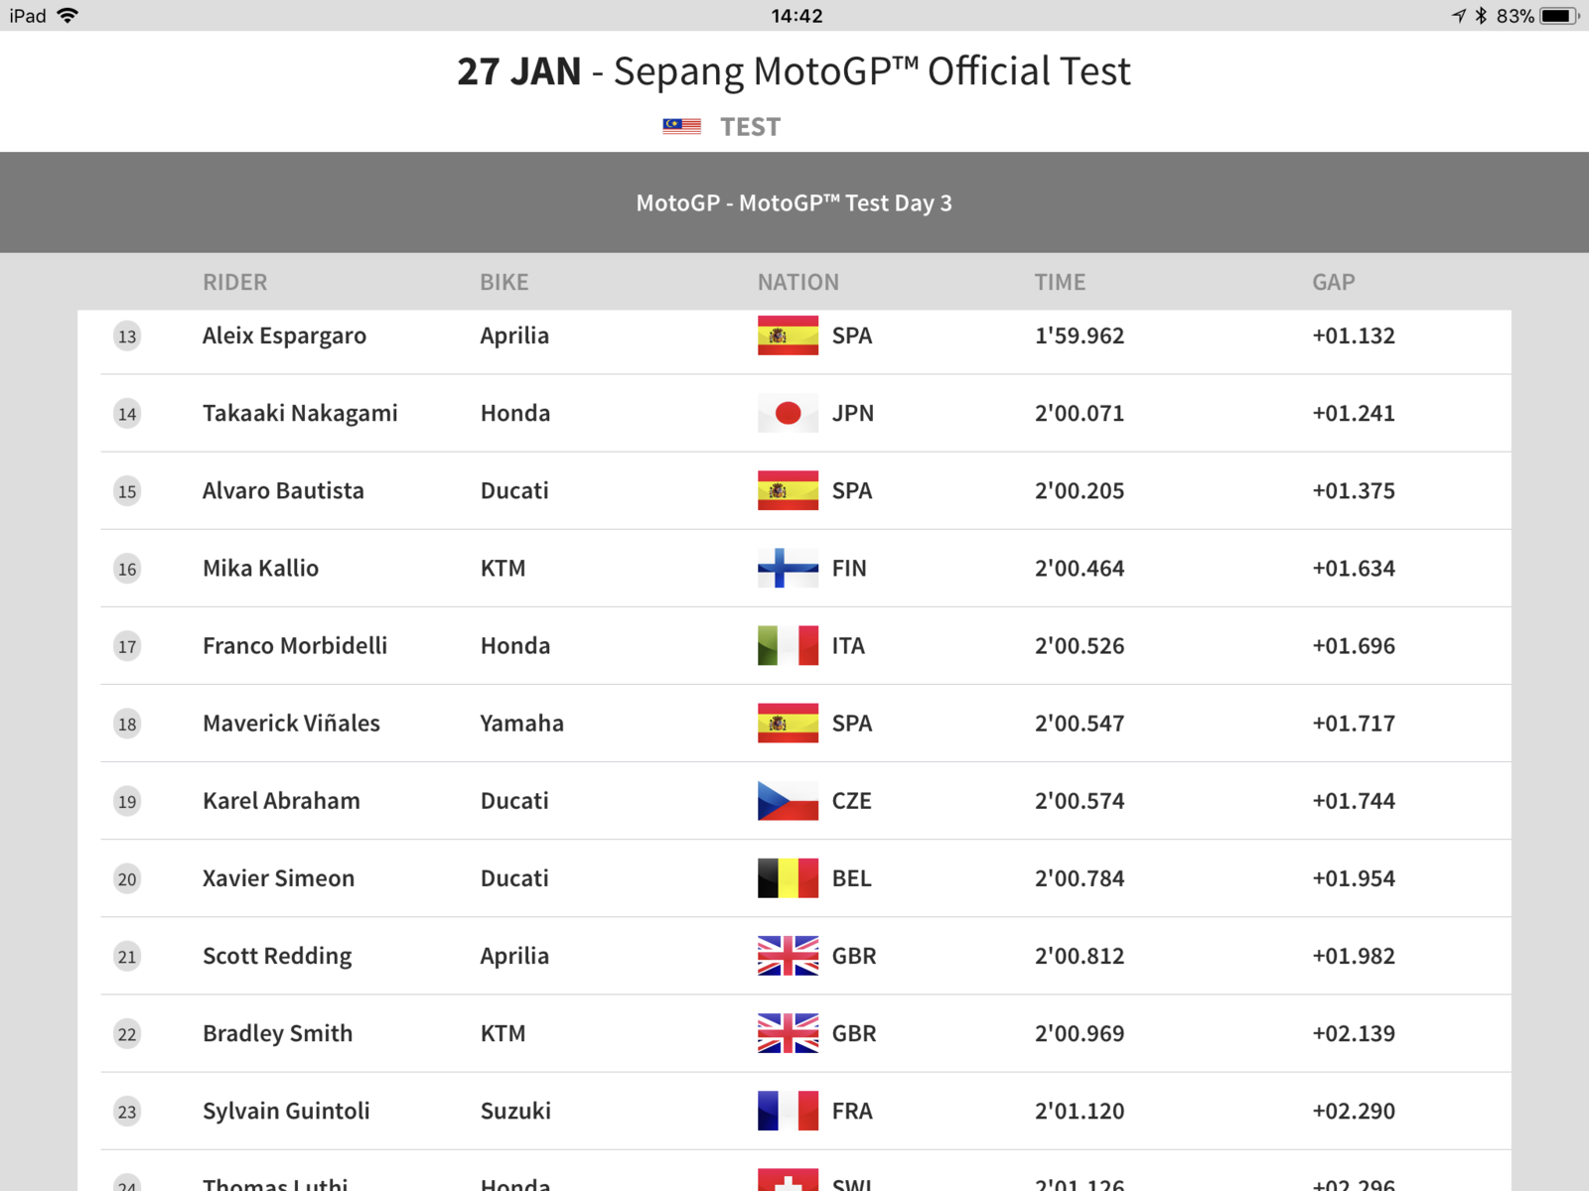Click Czech flag next to CZE
This screenshot has height=1191, width=1589.
(x=788, y=801)
